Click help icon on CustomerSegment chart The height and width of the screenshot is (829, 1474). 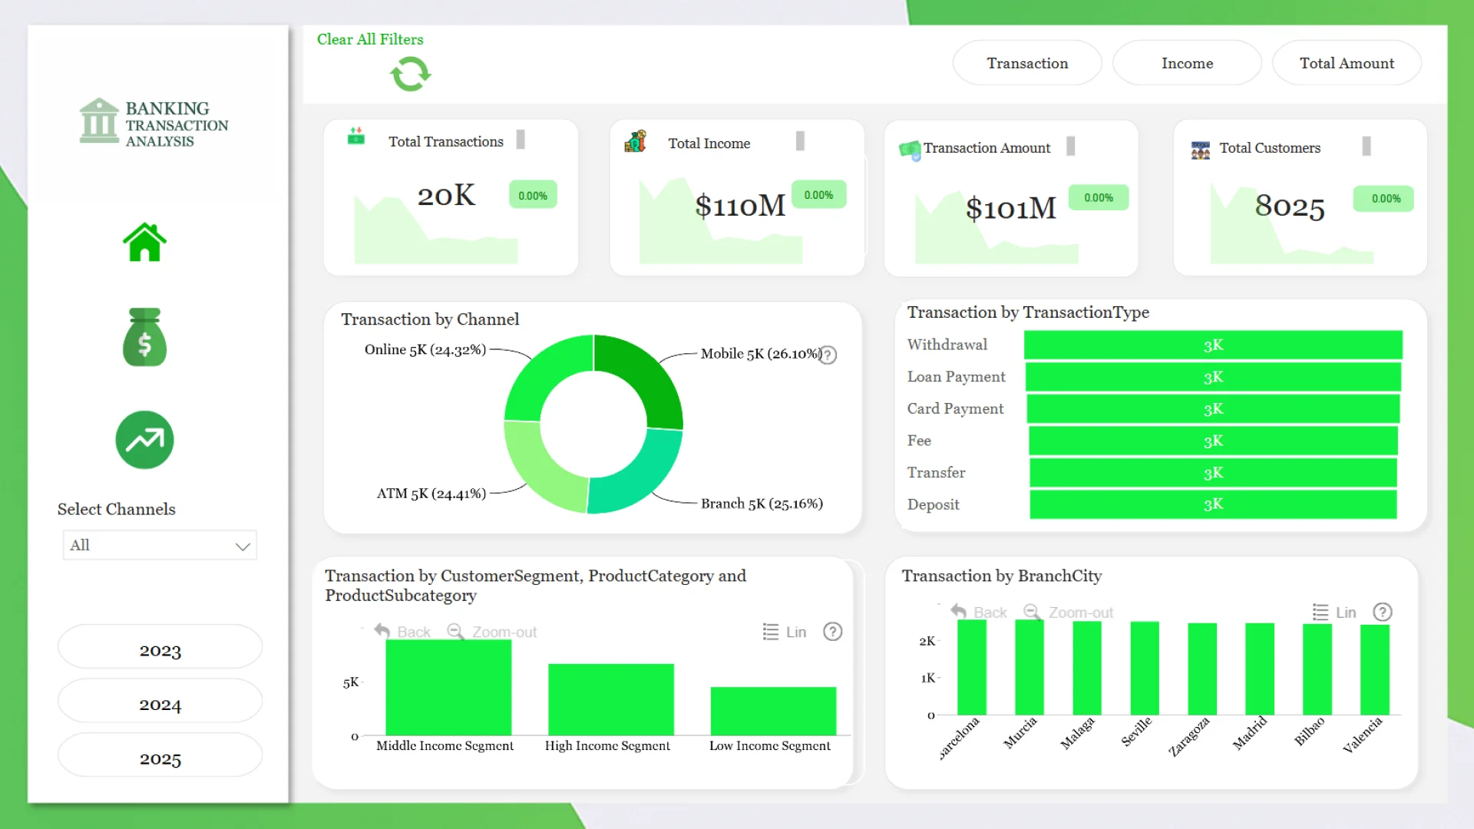832,632
